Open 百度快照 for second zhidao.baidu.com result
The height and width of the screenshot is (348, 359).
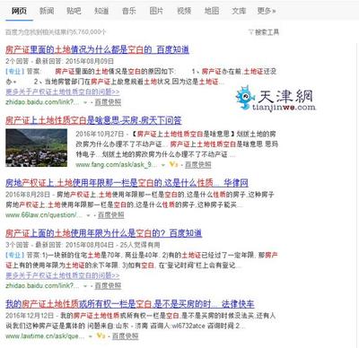tap(108, 286)
